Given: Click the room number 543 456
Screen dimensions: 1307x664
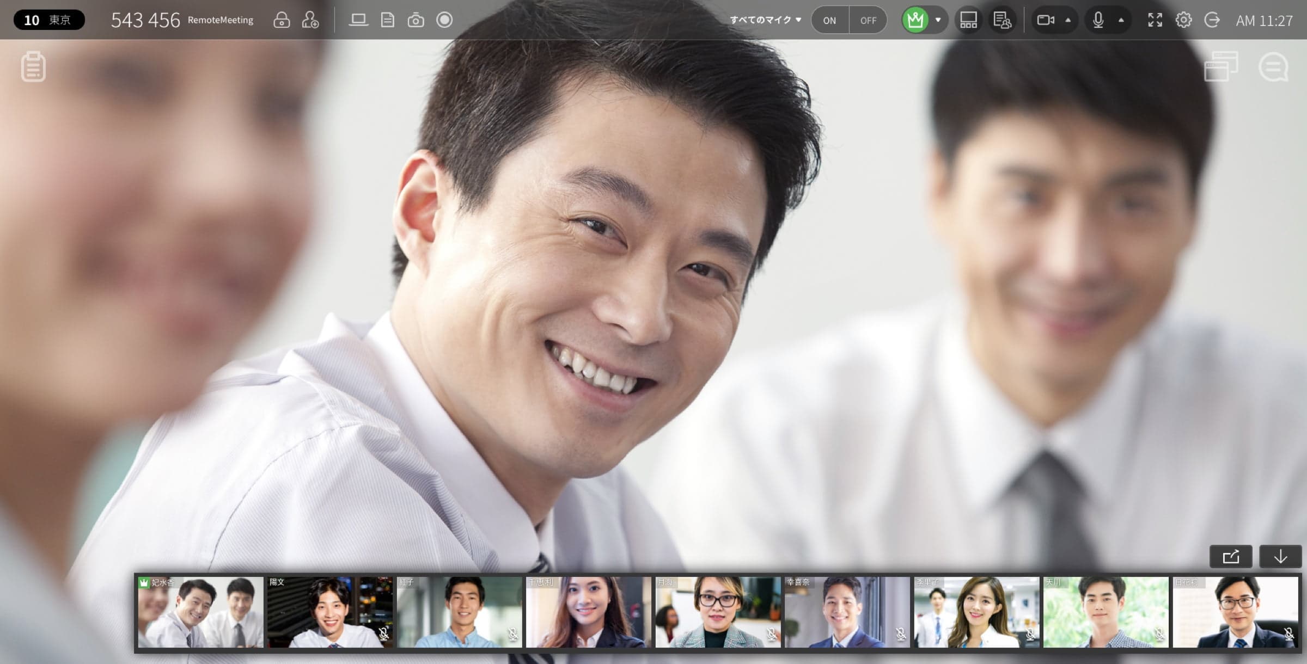Looking at the screenshot, I should pos(145,20).
